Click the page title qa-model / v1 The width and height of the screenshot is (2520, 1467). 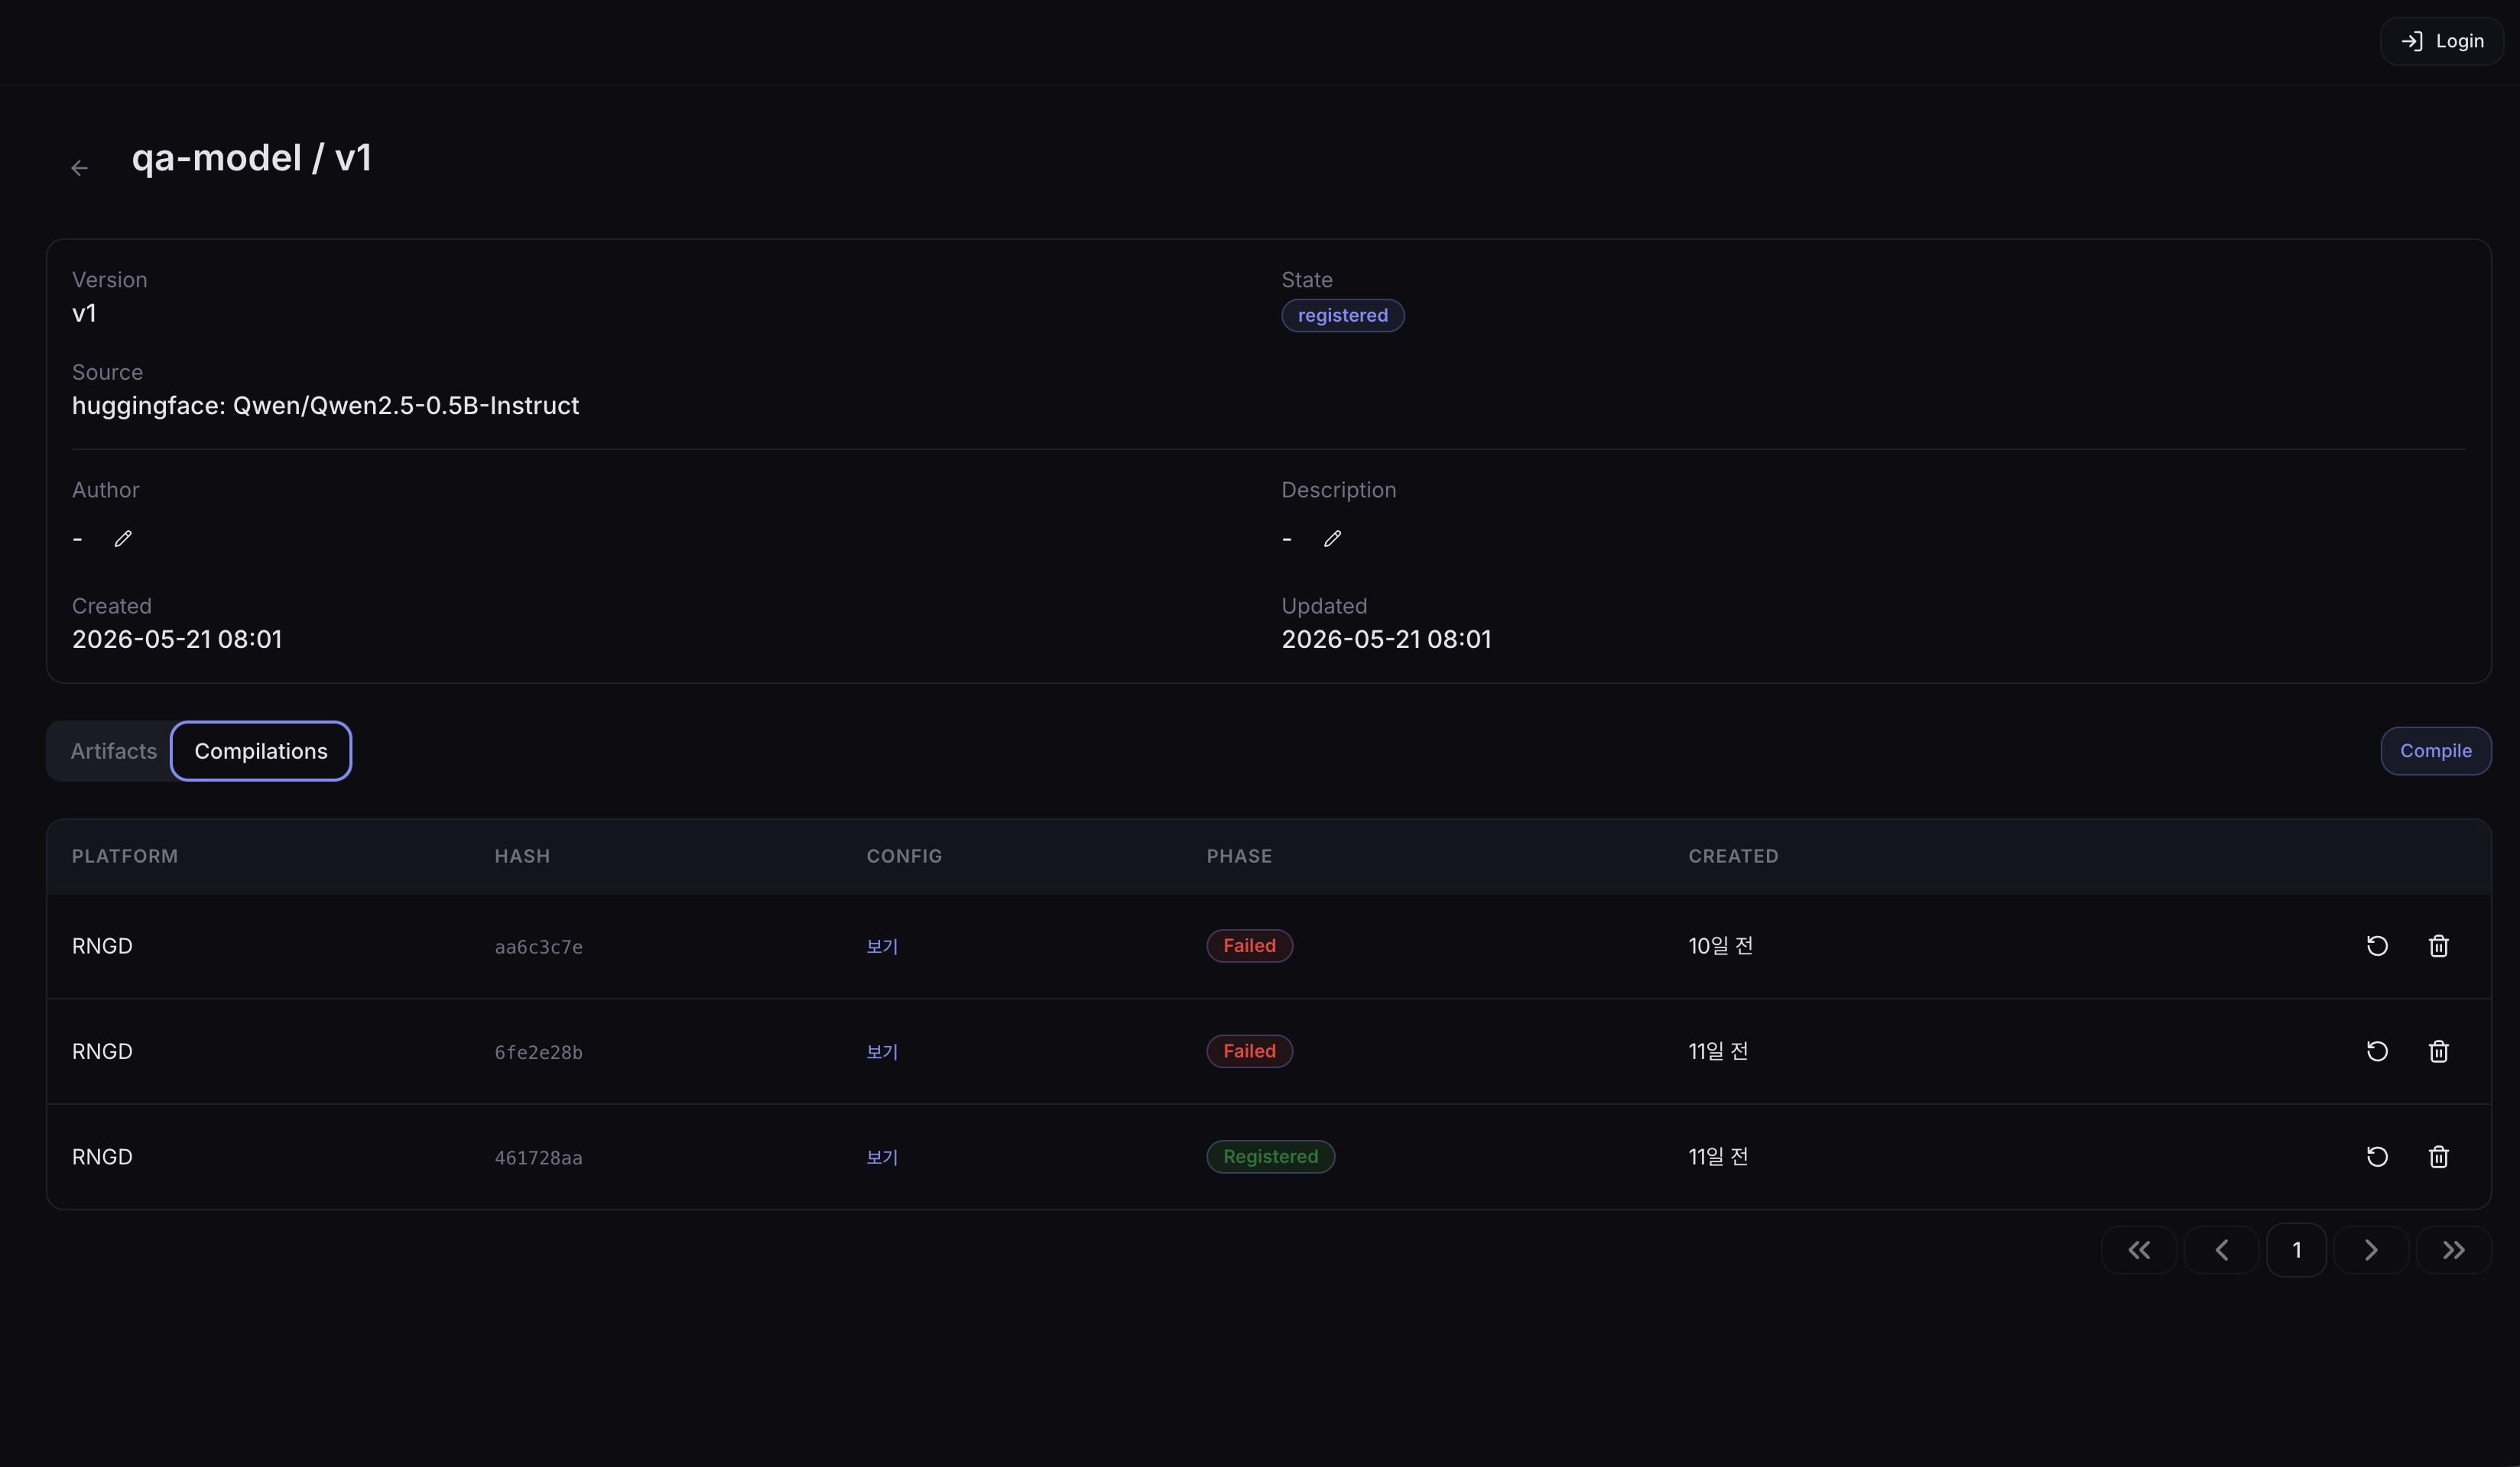[252, 158]
